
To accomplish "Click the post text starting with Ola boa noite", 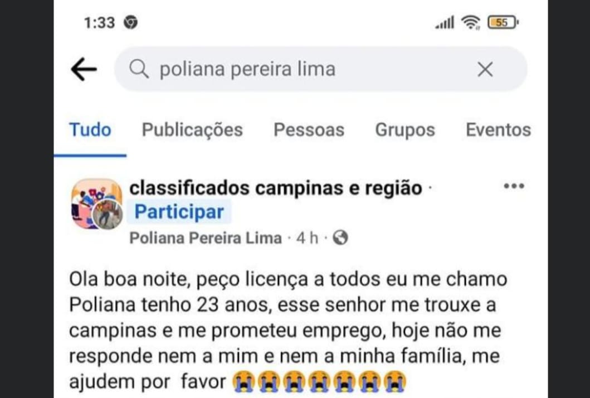I will coord(288,330).
